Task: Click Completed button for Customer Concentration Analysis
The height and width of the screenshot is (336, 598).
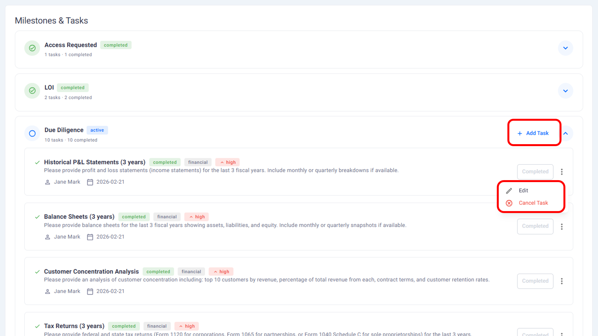Action: point(535,281)
